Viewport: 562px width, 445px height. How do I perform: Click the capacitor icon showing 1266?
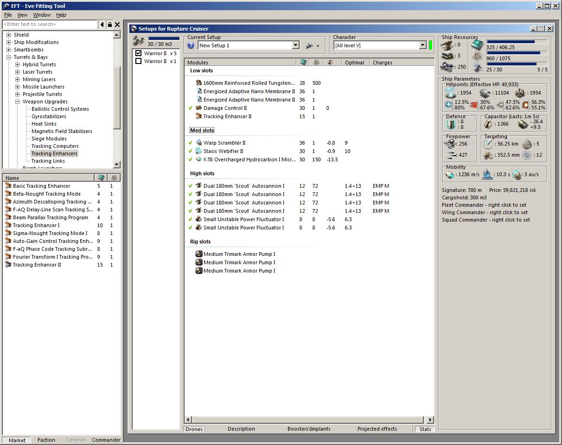(x=488, y=124)
